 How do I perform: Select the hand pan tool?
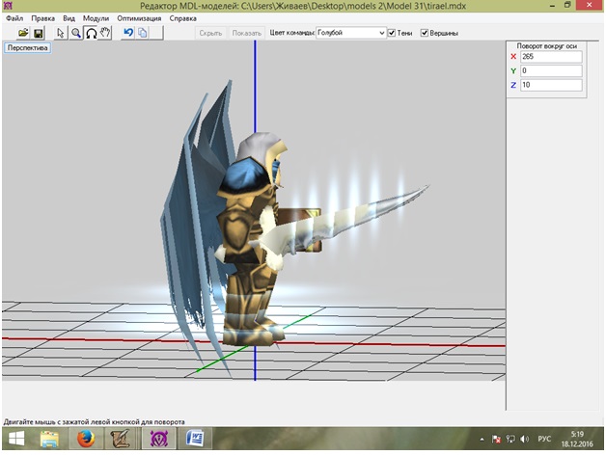click(105, 33)
